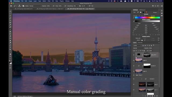172x97 pixels.
Task: Select the Curves 3 mask thumbnail
Action: point(147,66)
